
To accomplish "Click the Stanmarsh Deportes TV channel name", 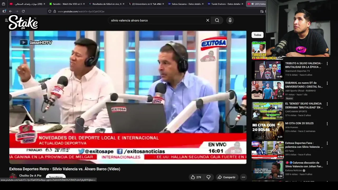I will 298,71.
